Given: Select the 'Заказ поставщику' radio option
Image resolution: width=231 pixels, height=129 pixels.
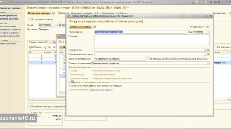Looking at the screenshot, I should coord(70,78).
